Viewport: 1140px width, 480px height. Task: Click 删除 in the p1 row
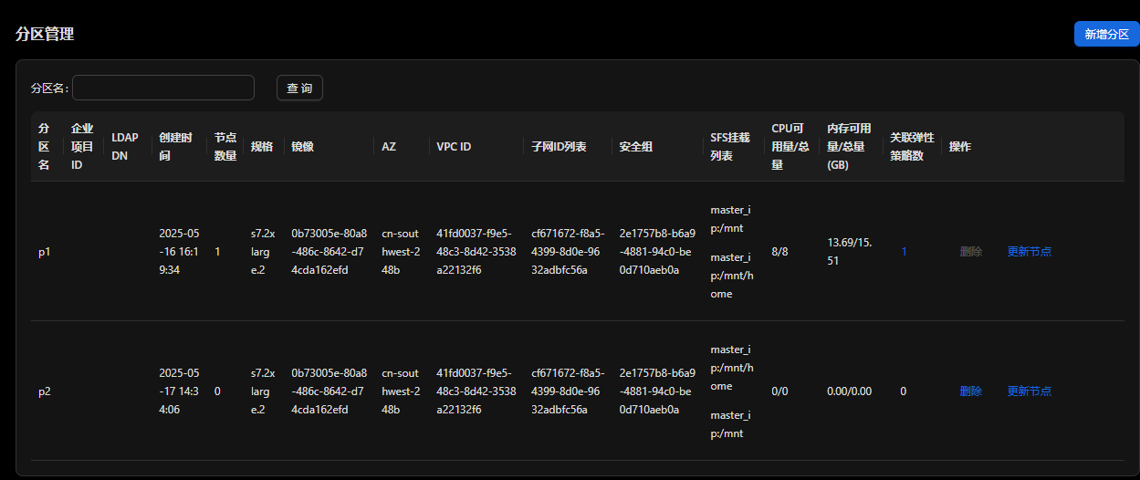point(971,251)
